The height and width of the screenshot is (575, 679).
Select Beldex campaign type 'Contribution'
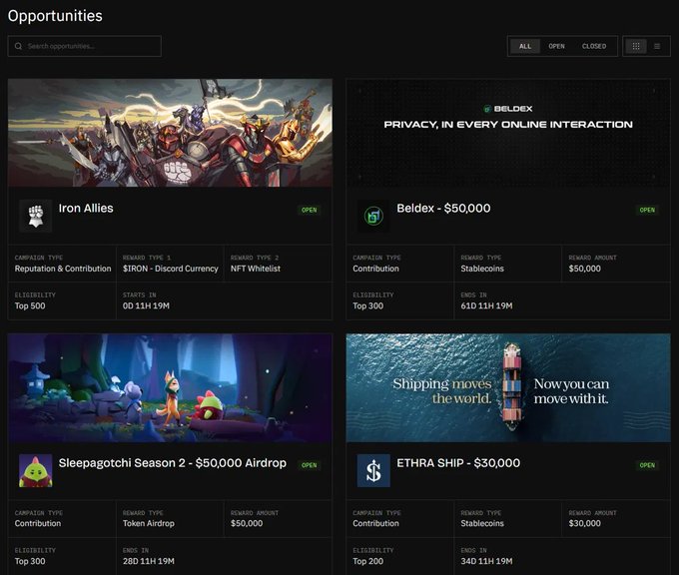tap(375, 269)
